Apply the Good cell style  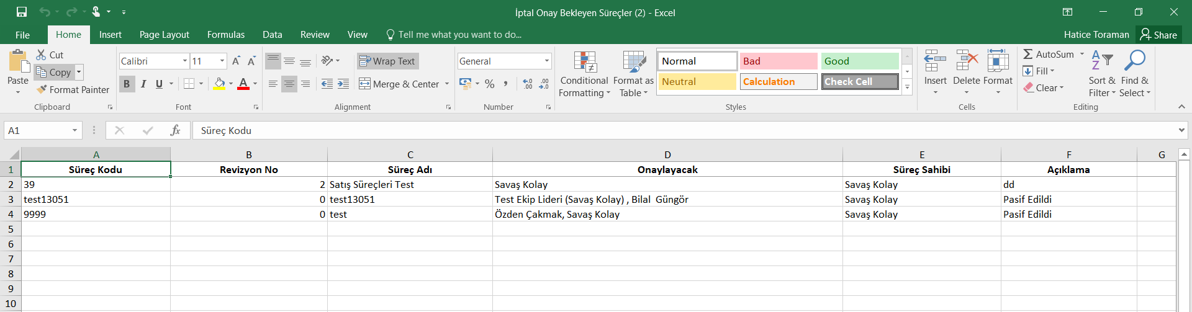coord(859,61)
